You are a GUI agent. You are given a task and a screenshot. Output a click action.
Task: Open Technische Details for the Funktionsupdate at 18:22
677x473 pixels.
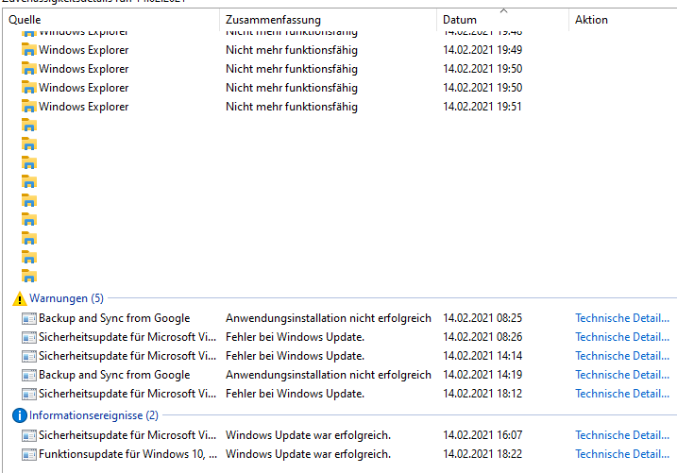point(622,454)
